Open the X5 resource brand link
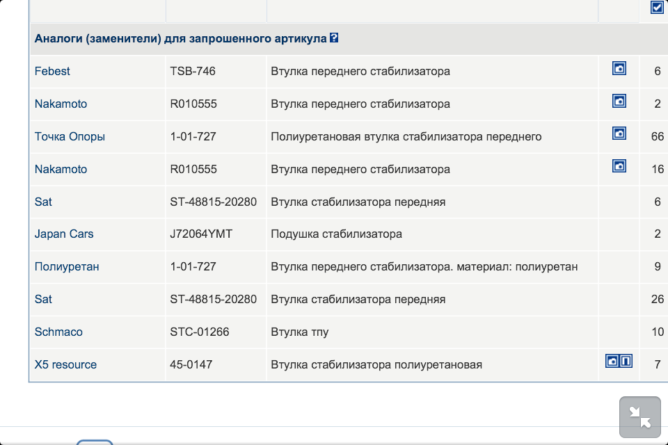668x445 pixels. click(x=65, y=365)
